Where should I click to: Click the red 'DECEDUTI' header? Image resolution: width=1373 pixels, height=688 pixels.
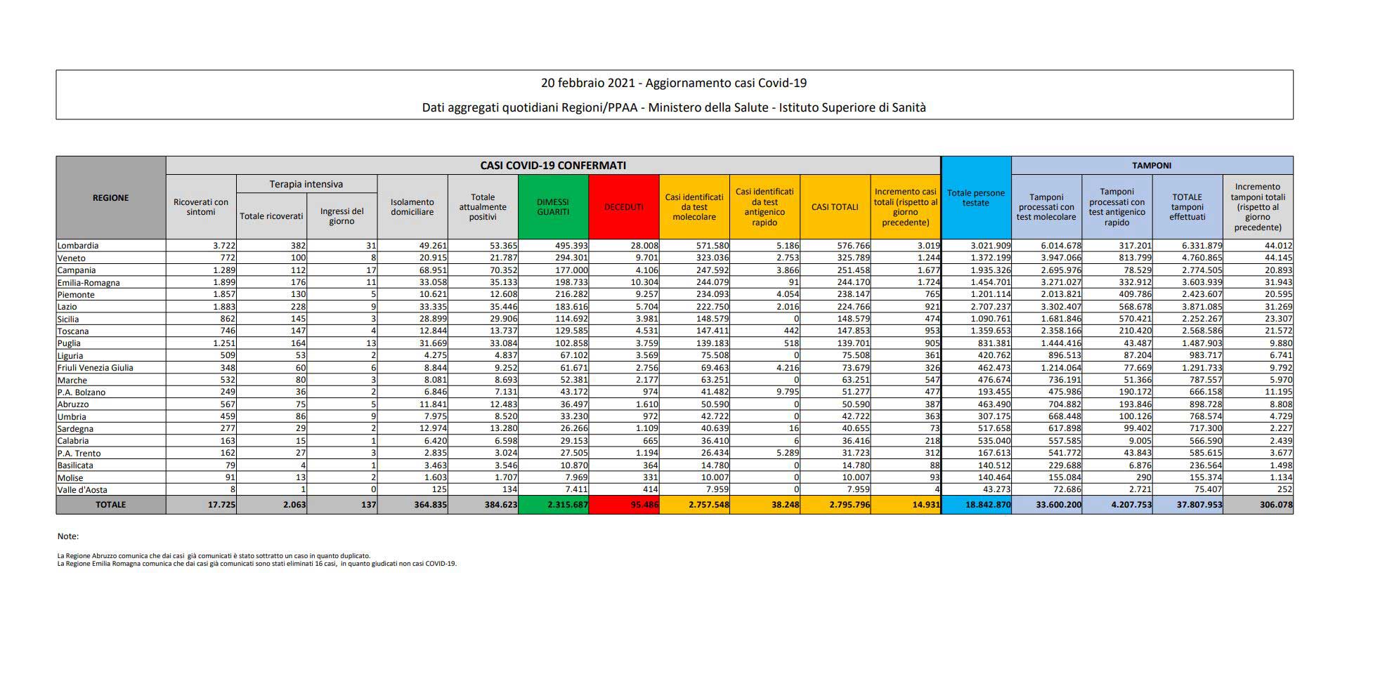pos(624,207)
